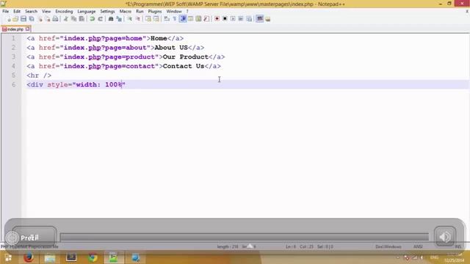The height and width of the screenshot is (264, 470).
Task: Open the Encoding menu
Action: click(x=64, y=12)
